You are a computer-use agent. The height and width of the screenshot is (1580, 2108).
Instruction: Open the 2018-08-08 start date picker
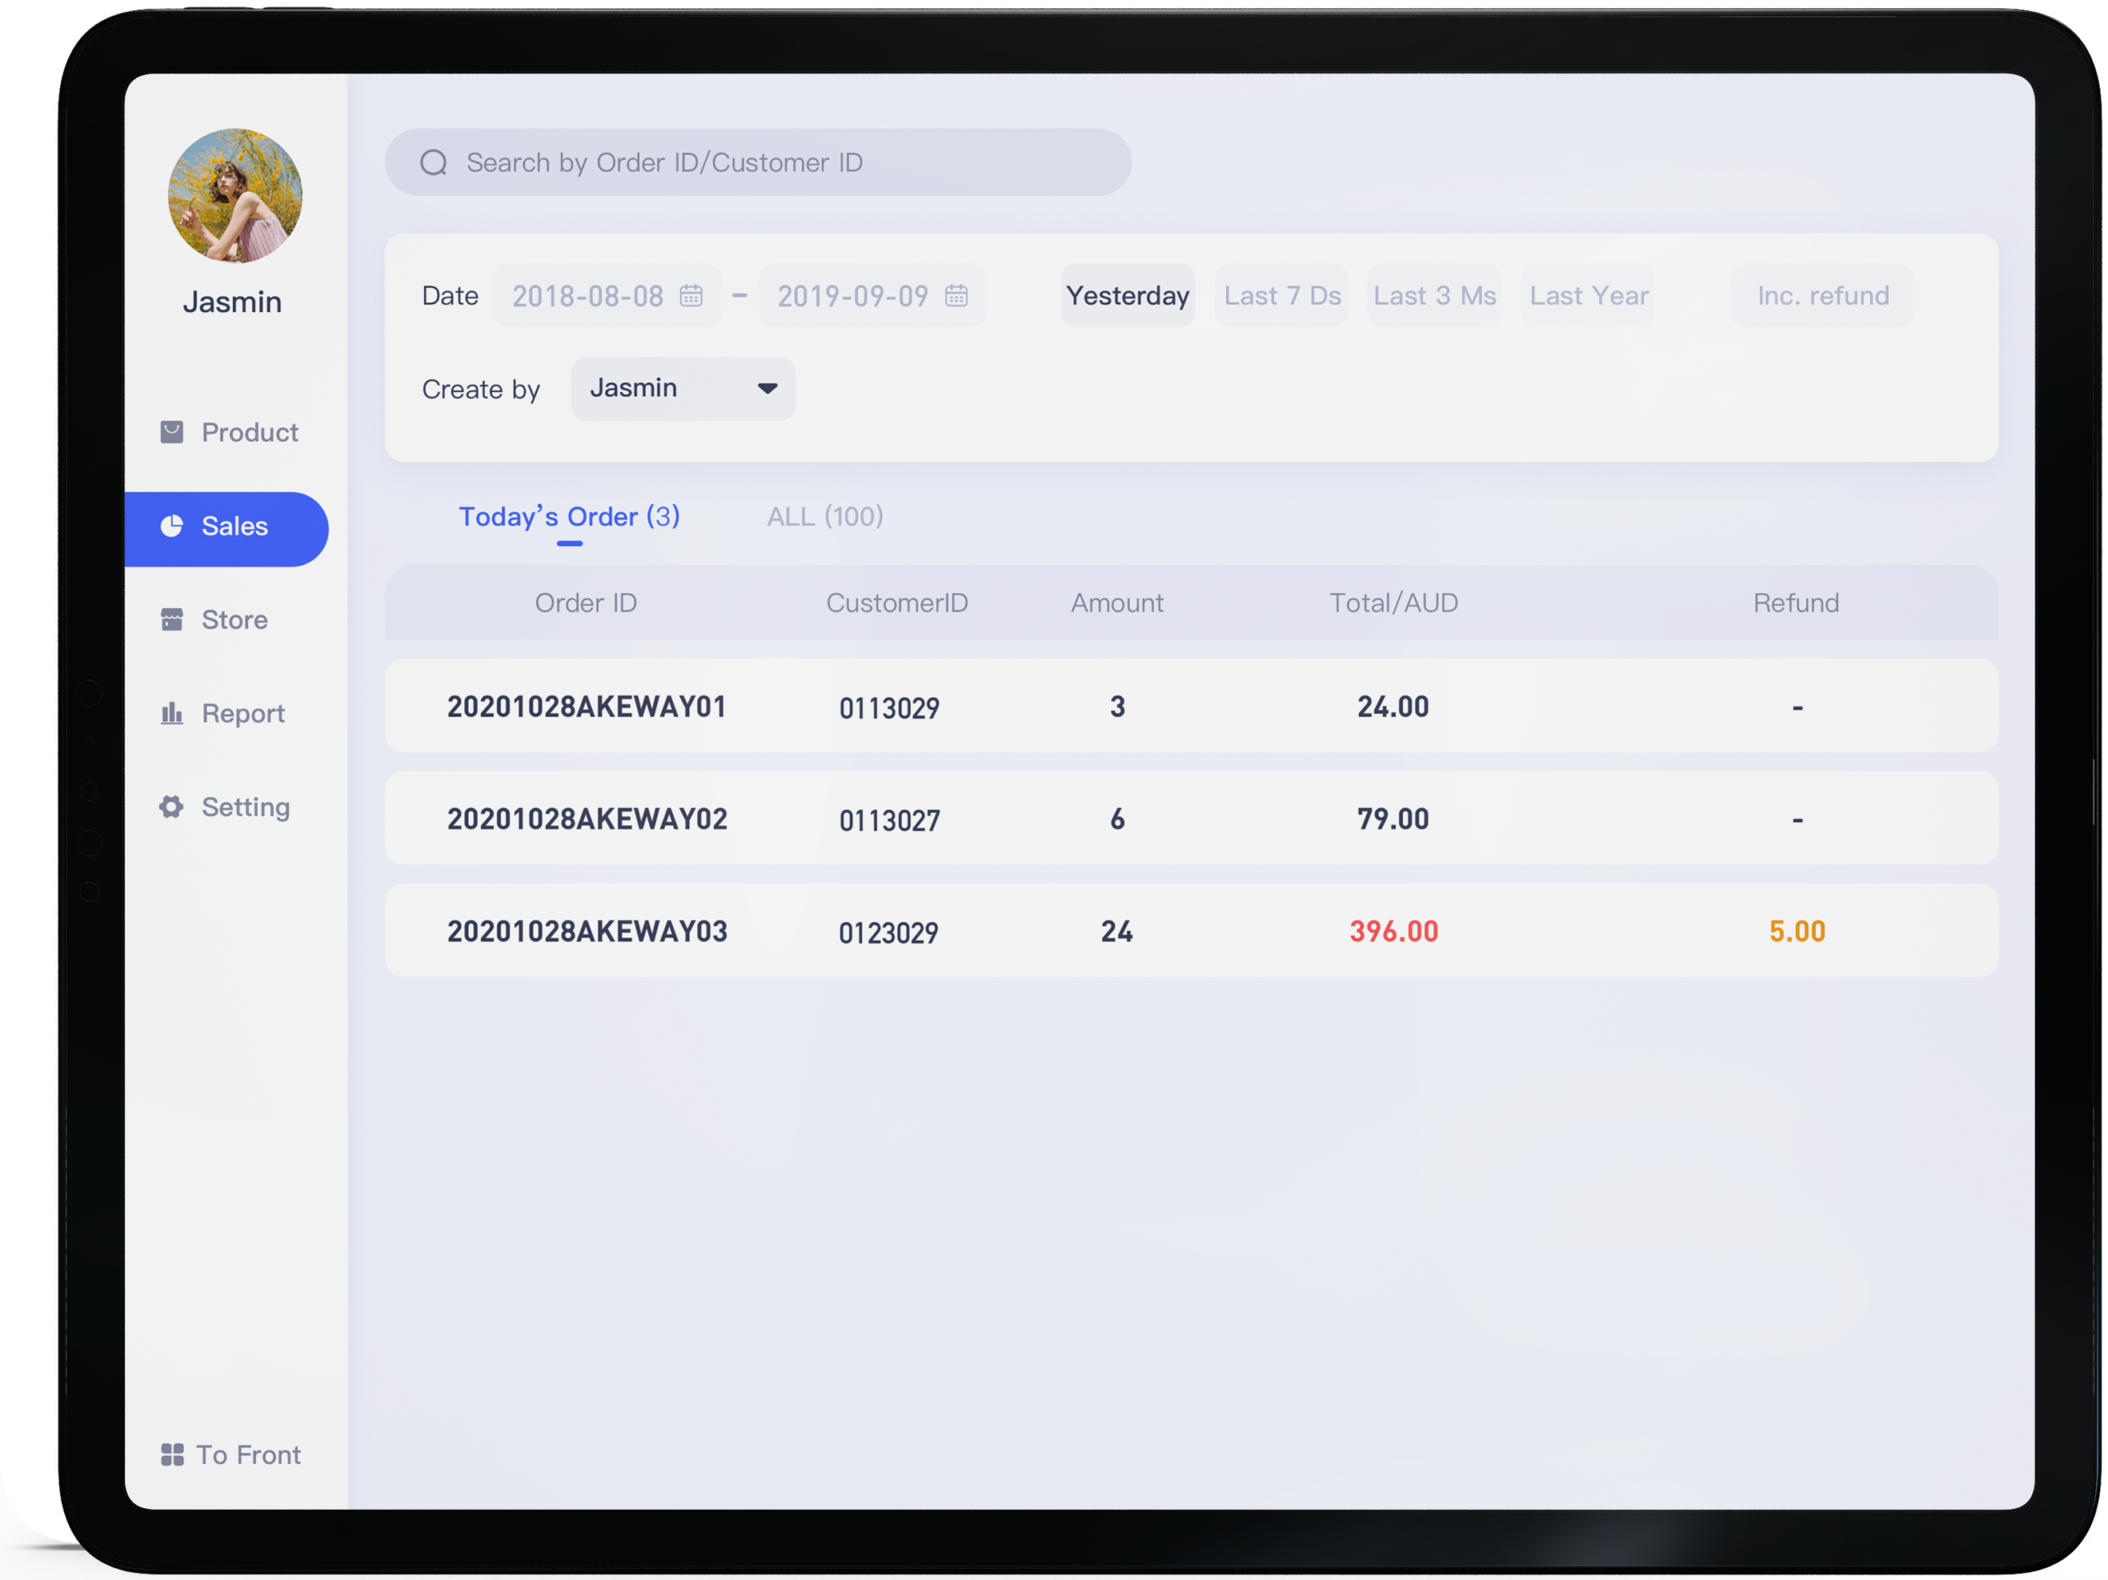(588, 296)
